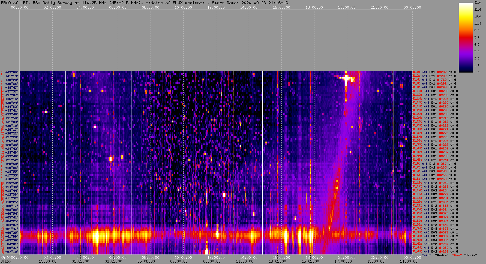Image resolution: width=486 pixels, height=264 pixels.
Task: Click the 'Start Date: 2020 09 23 21:16:46' text
Action: [x=250, y=3]
